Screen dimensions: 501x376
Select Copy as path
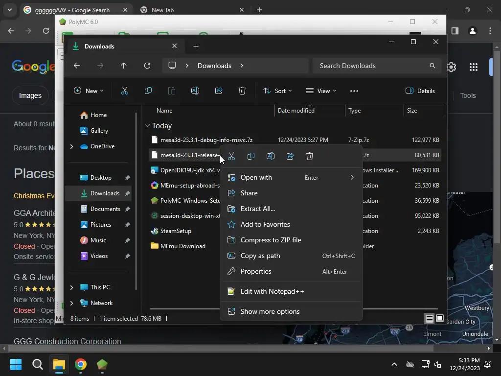[x=291, y=256]
